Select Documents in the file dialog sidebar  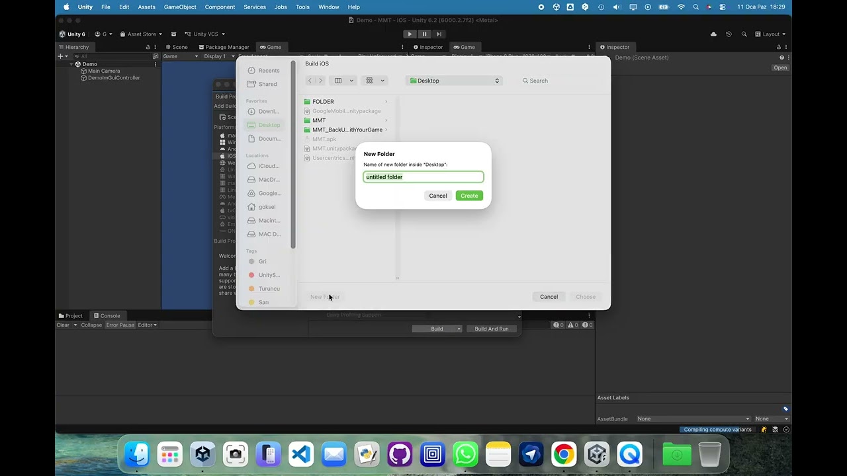(x=265, y=138)
